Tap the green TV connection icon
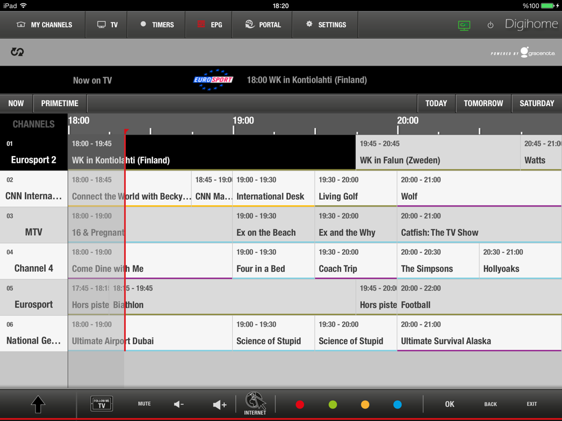This screenshot has width=562, height=421. 464,25
